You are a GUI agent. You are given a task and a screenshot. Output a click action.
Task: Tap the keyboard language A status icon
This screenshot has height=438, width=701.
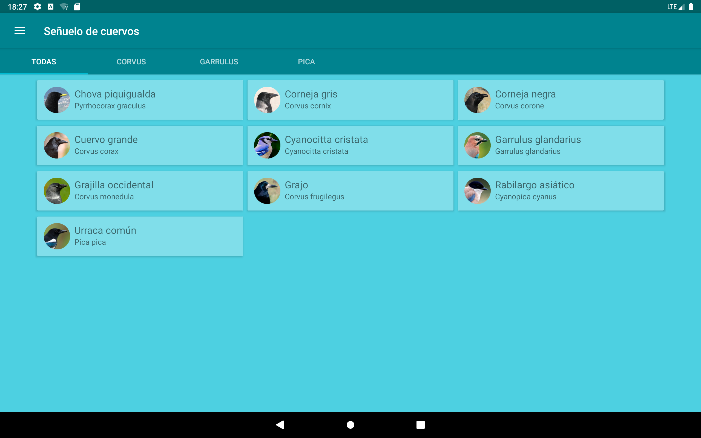click(x=51, y=7)
